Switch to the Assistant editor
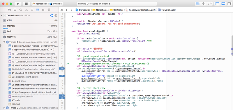 [x=204, y=4]
